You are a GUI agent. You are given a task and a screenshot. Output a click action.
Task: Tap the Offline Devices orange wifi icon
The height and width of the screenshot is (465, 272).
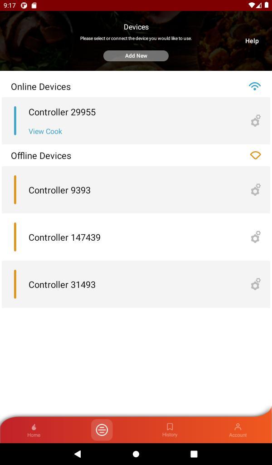(255, 155)
